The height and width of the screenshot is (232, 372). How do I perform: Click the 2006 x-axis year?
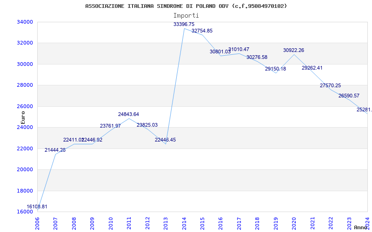pyautogui.click(x=37, y=224)
